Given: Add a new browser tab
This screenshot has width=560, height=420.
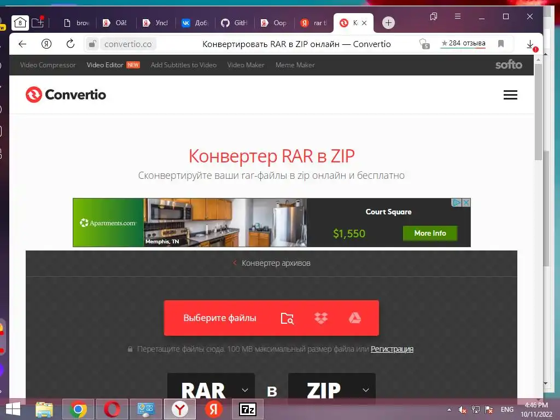Looking at the screenshot, I should pos(388,23).
